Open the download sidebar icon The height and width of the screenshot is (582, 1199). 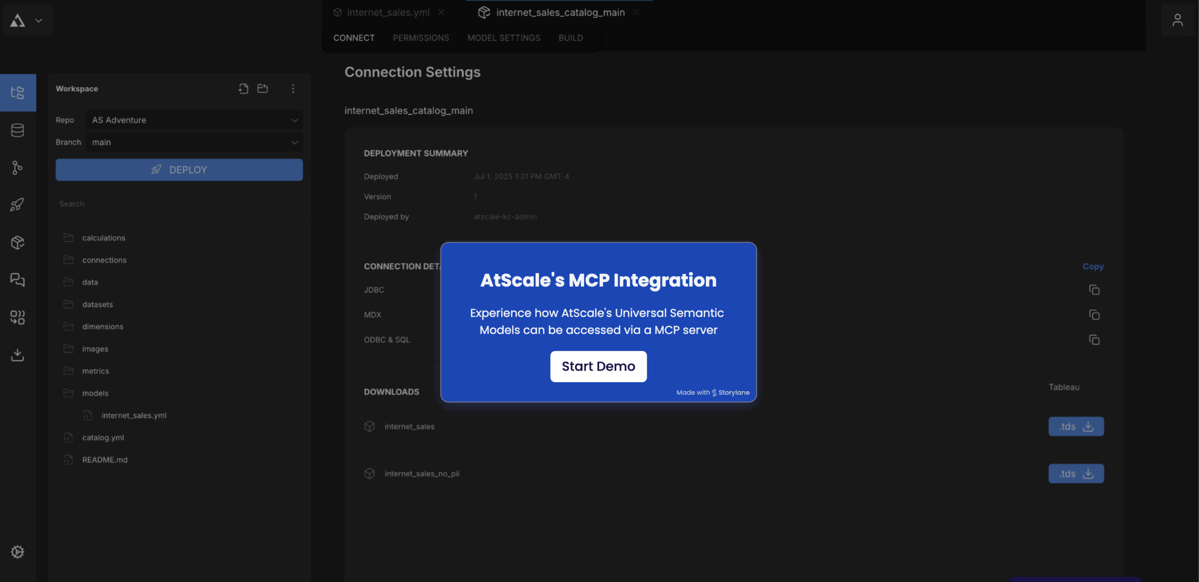point(18,355)
